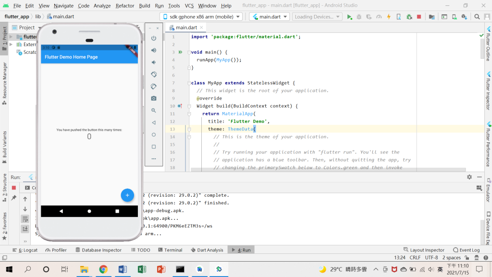Take an emulator screenshot with the camera icon

click(154, 98)
